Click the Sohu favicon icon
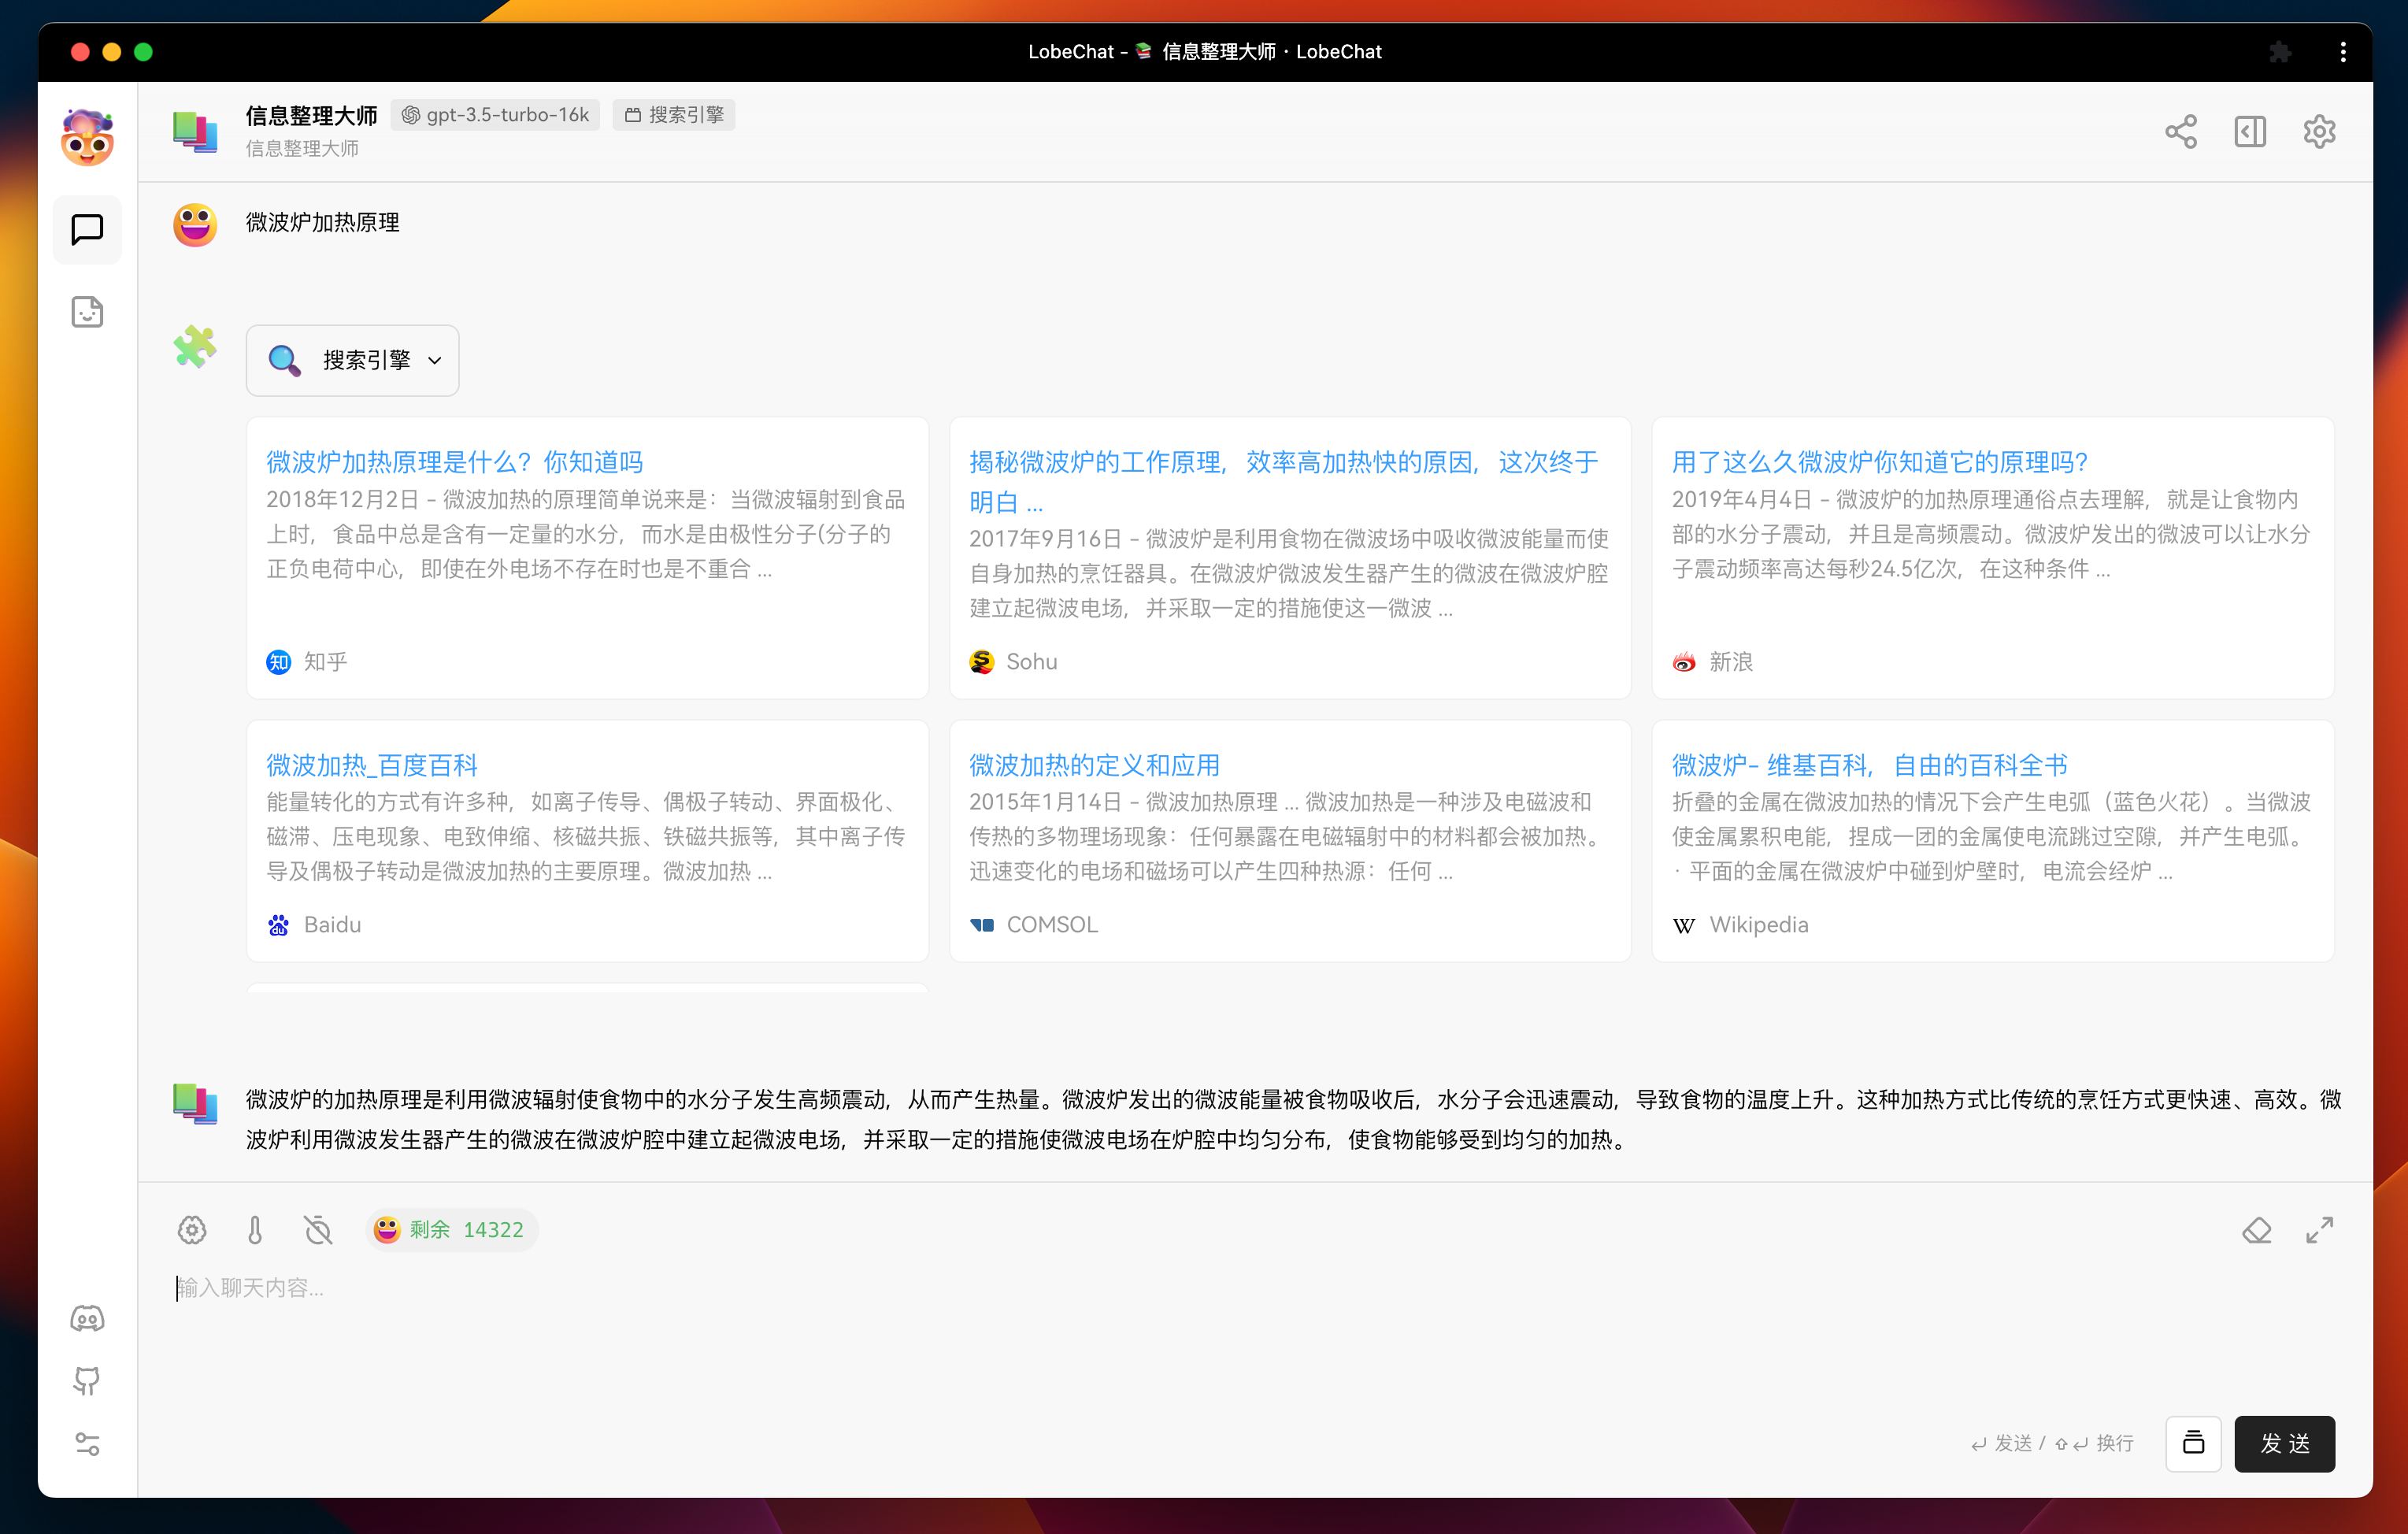This screenshot has height=1534, width=2408. point(982,662)
